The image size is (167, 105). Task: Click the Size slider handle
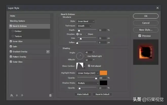81,39
